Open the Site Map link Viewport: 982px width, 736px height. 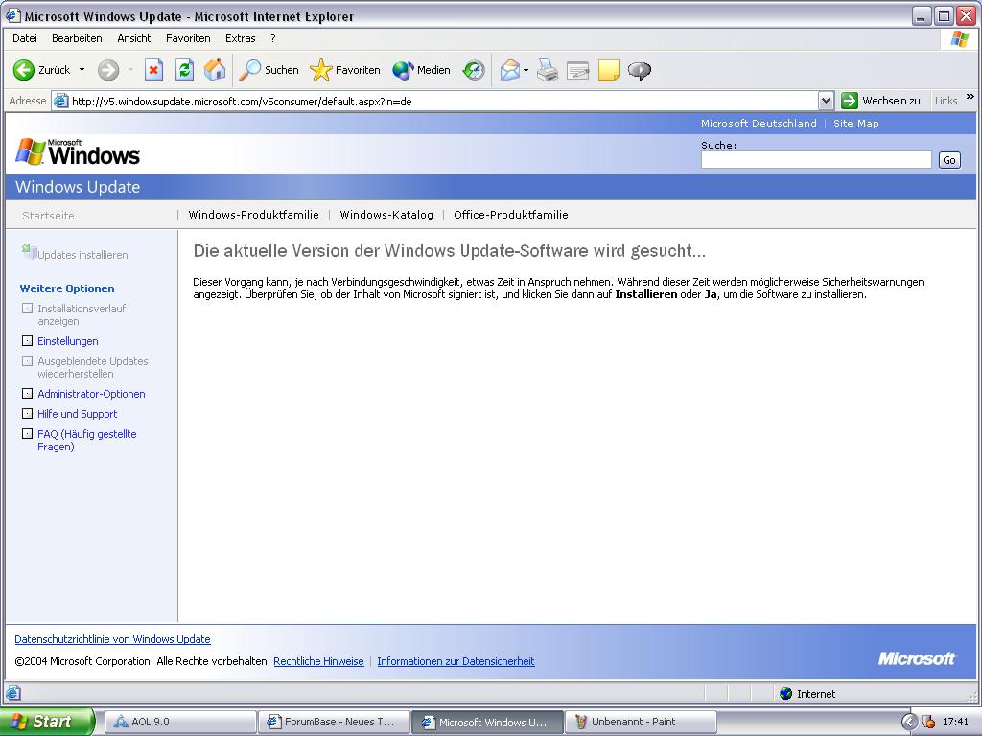pos(856,124)
